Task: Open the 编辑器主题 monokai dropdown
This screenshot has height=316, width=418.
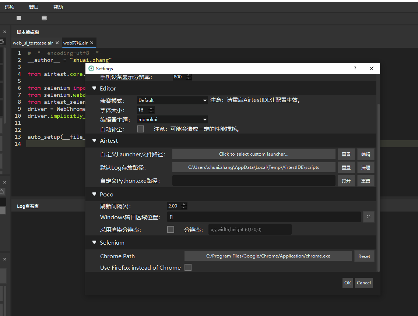Action: (x=172, y=120)
